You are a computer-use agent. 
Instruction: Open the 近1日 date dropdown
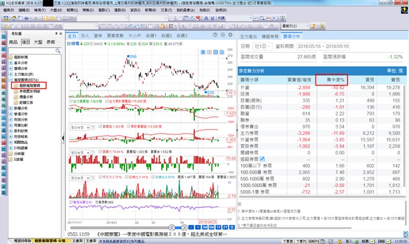tap(263, 46)
